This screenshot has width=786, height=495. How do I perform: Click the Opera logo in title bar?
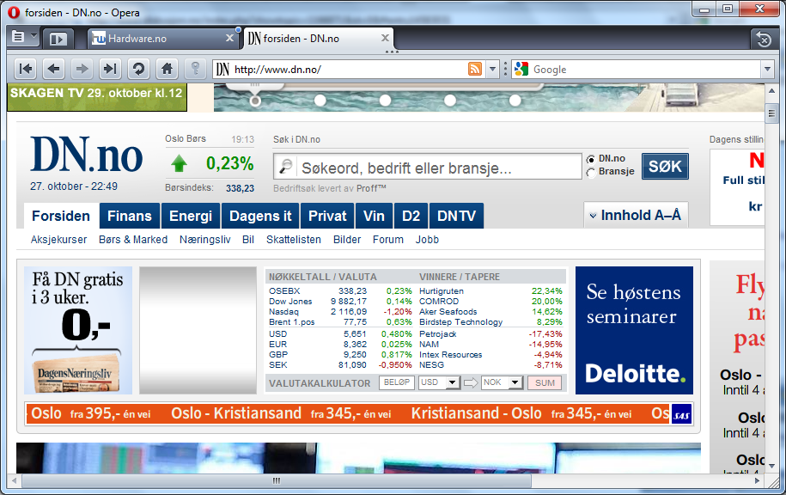pyautogui.click(x=14, y=13)
